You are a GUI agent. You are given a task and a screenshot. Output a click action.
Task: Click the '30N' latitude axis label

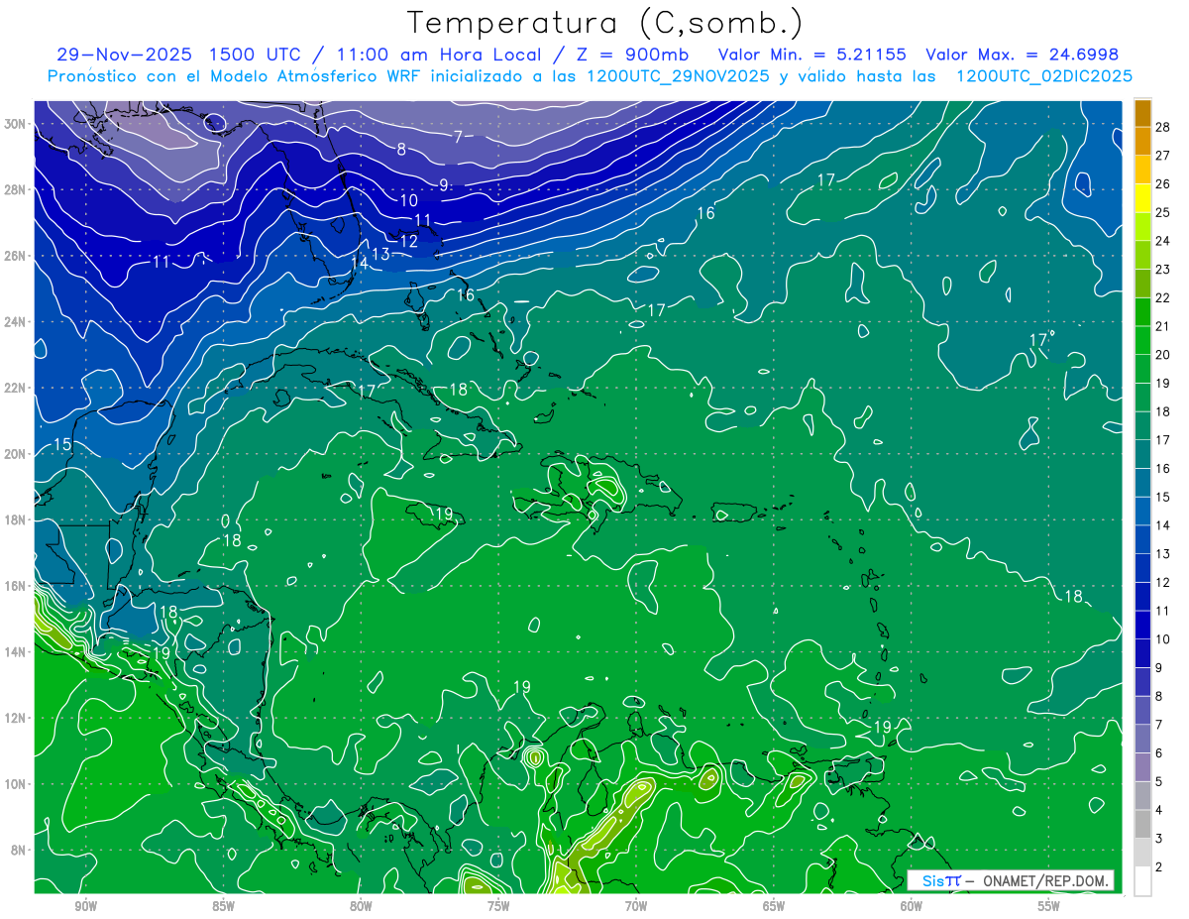pyautogui.click(x=14, y=124)
